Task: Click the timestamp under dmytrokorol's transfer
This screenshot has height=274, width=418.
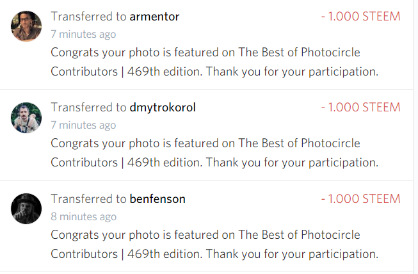Action: click(83, 125)
